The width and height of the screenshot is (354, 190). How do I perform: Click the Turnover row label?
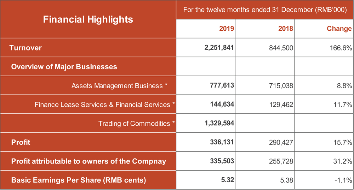pyautogui.click(x=25, y=48)
